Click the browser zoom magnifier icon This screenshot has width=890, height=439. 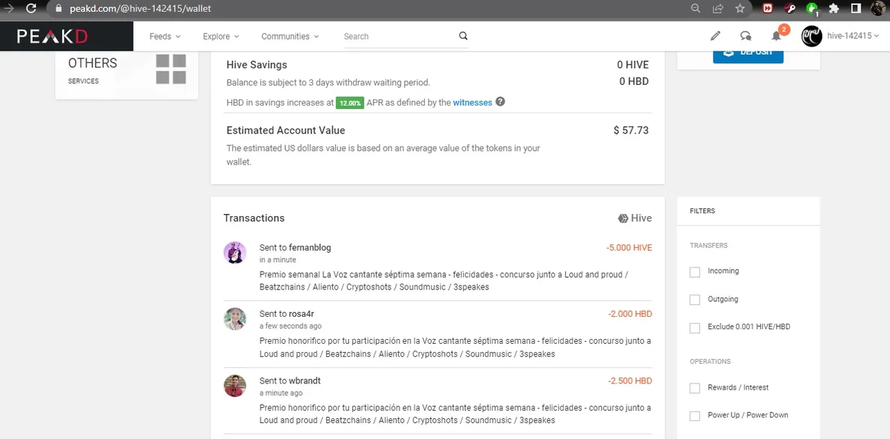click(695, 8)
